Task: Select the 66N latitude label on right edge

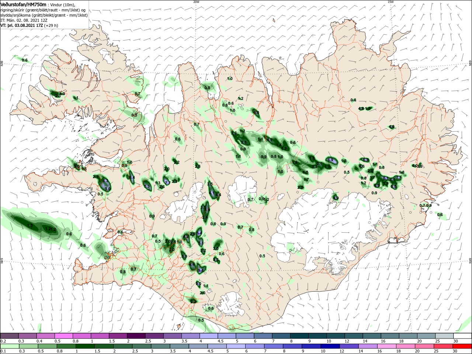Action: pyautogui.click(x=470, y=64)
